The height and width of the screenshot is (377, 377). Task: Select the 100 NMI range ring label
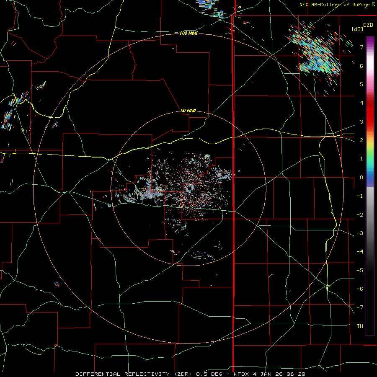click(189, 33)
